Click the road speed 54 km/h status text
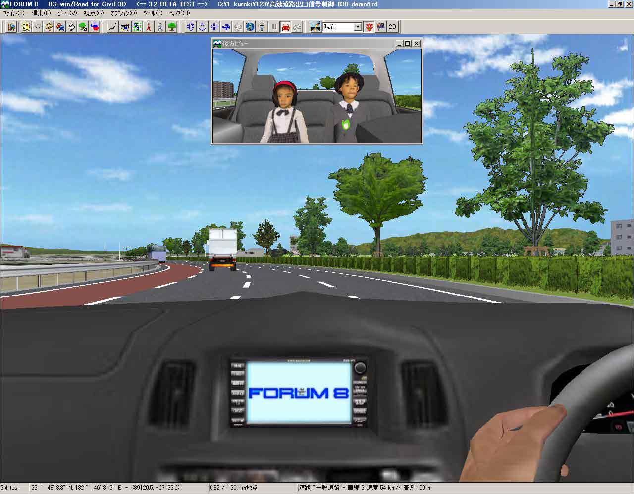 365,488
